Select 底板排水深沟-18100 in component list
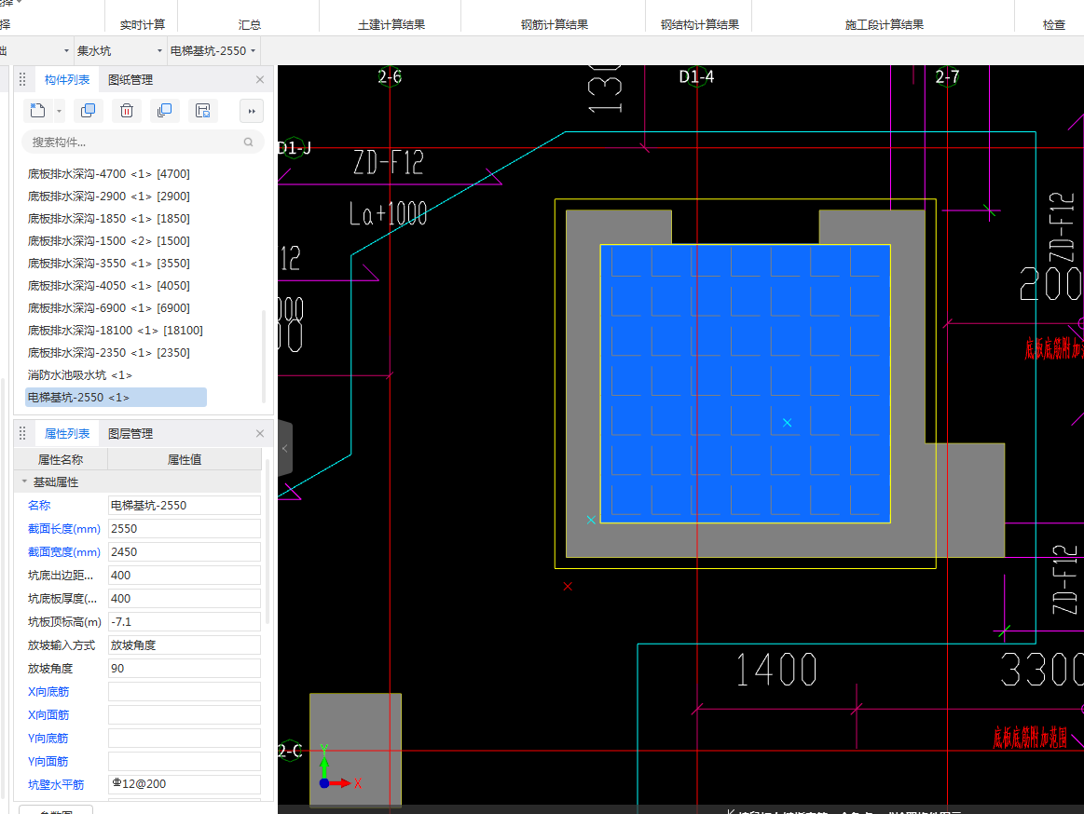The height and width of the screenshot is (814, 1084). point(116,331)
